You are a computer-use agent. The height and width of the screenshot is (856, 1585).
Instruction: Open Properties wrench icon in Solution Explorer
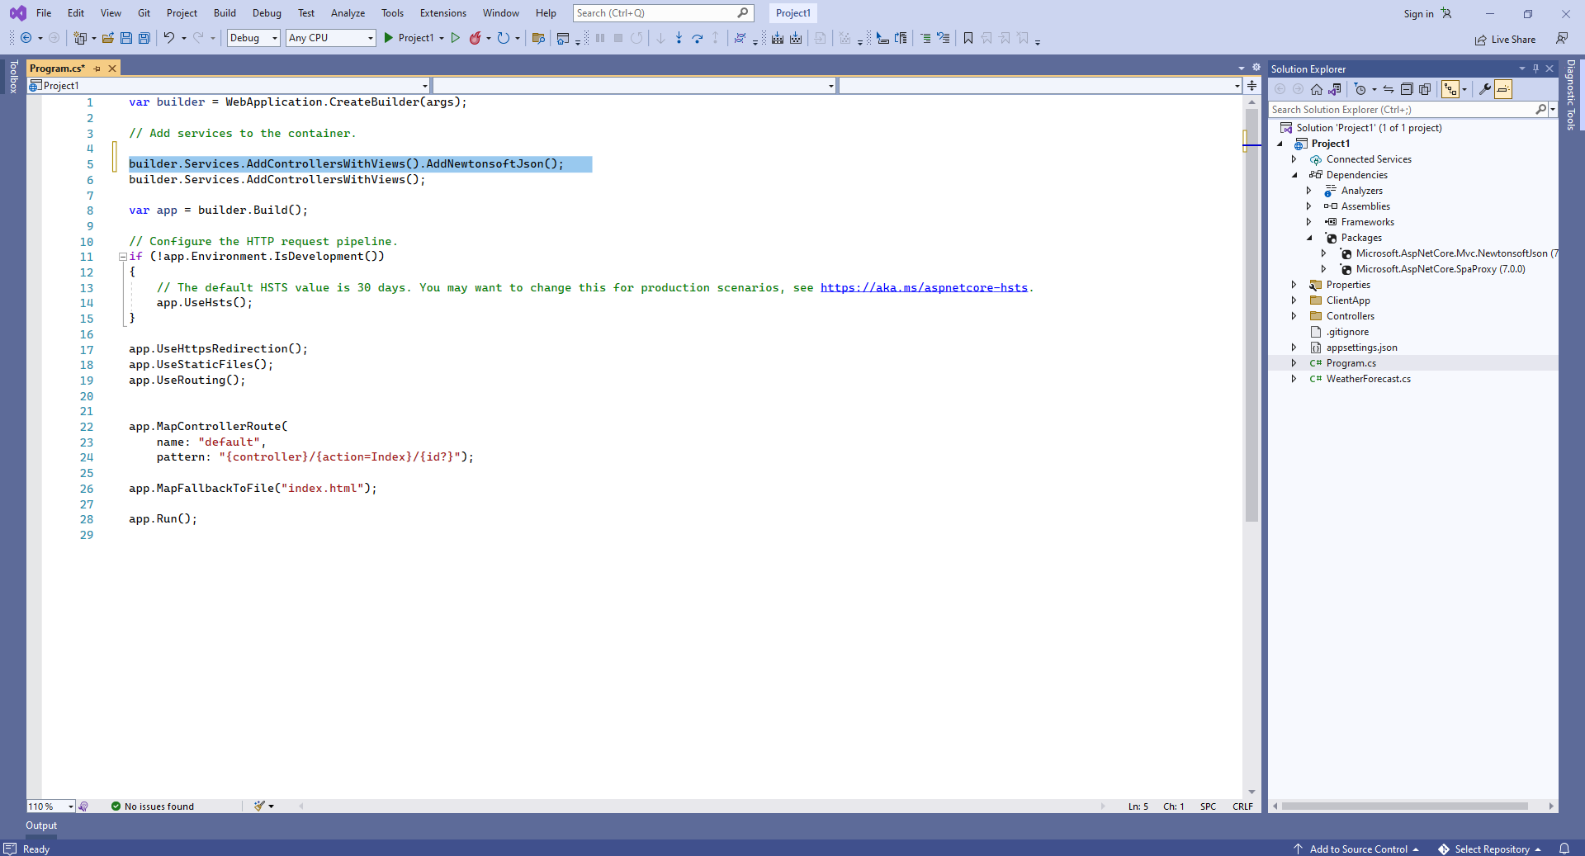(1484, 89)
